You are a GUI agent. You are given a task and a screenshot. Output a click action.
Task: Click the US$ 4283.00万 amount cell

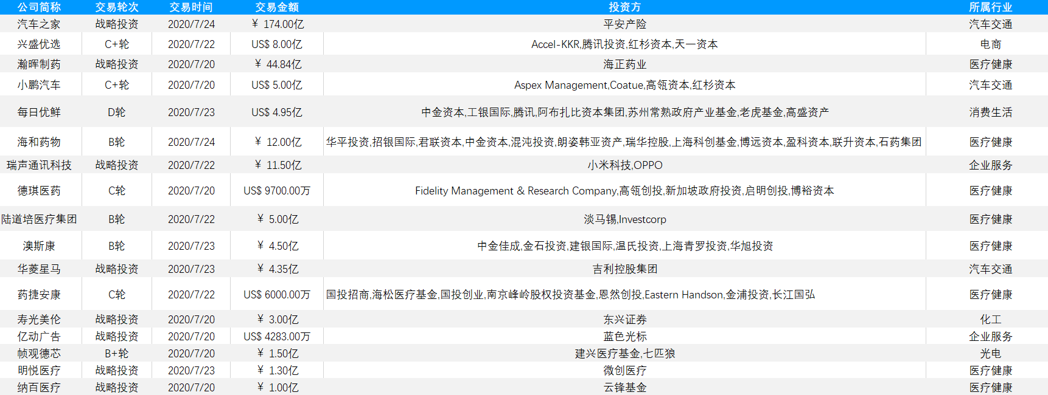point(277,337)
